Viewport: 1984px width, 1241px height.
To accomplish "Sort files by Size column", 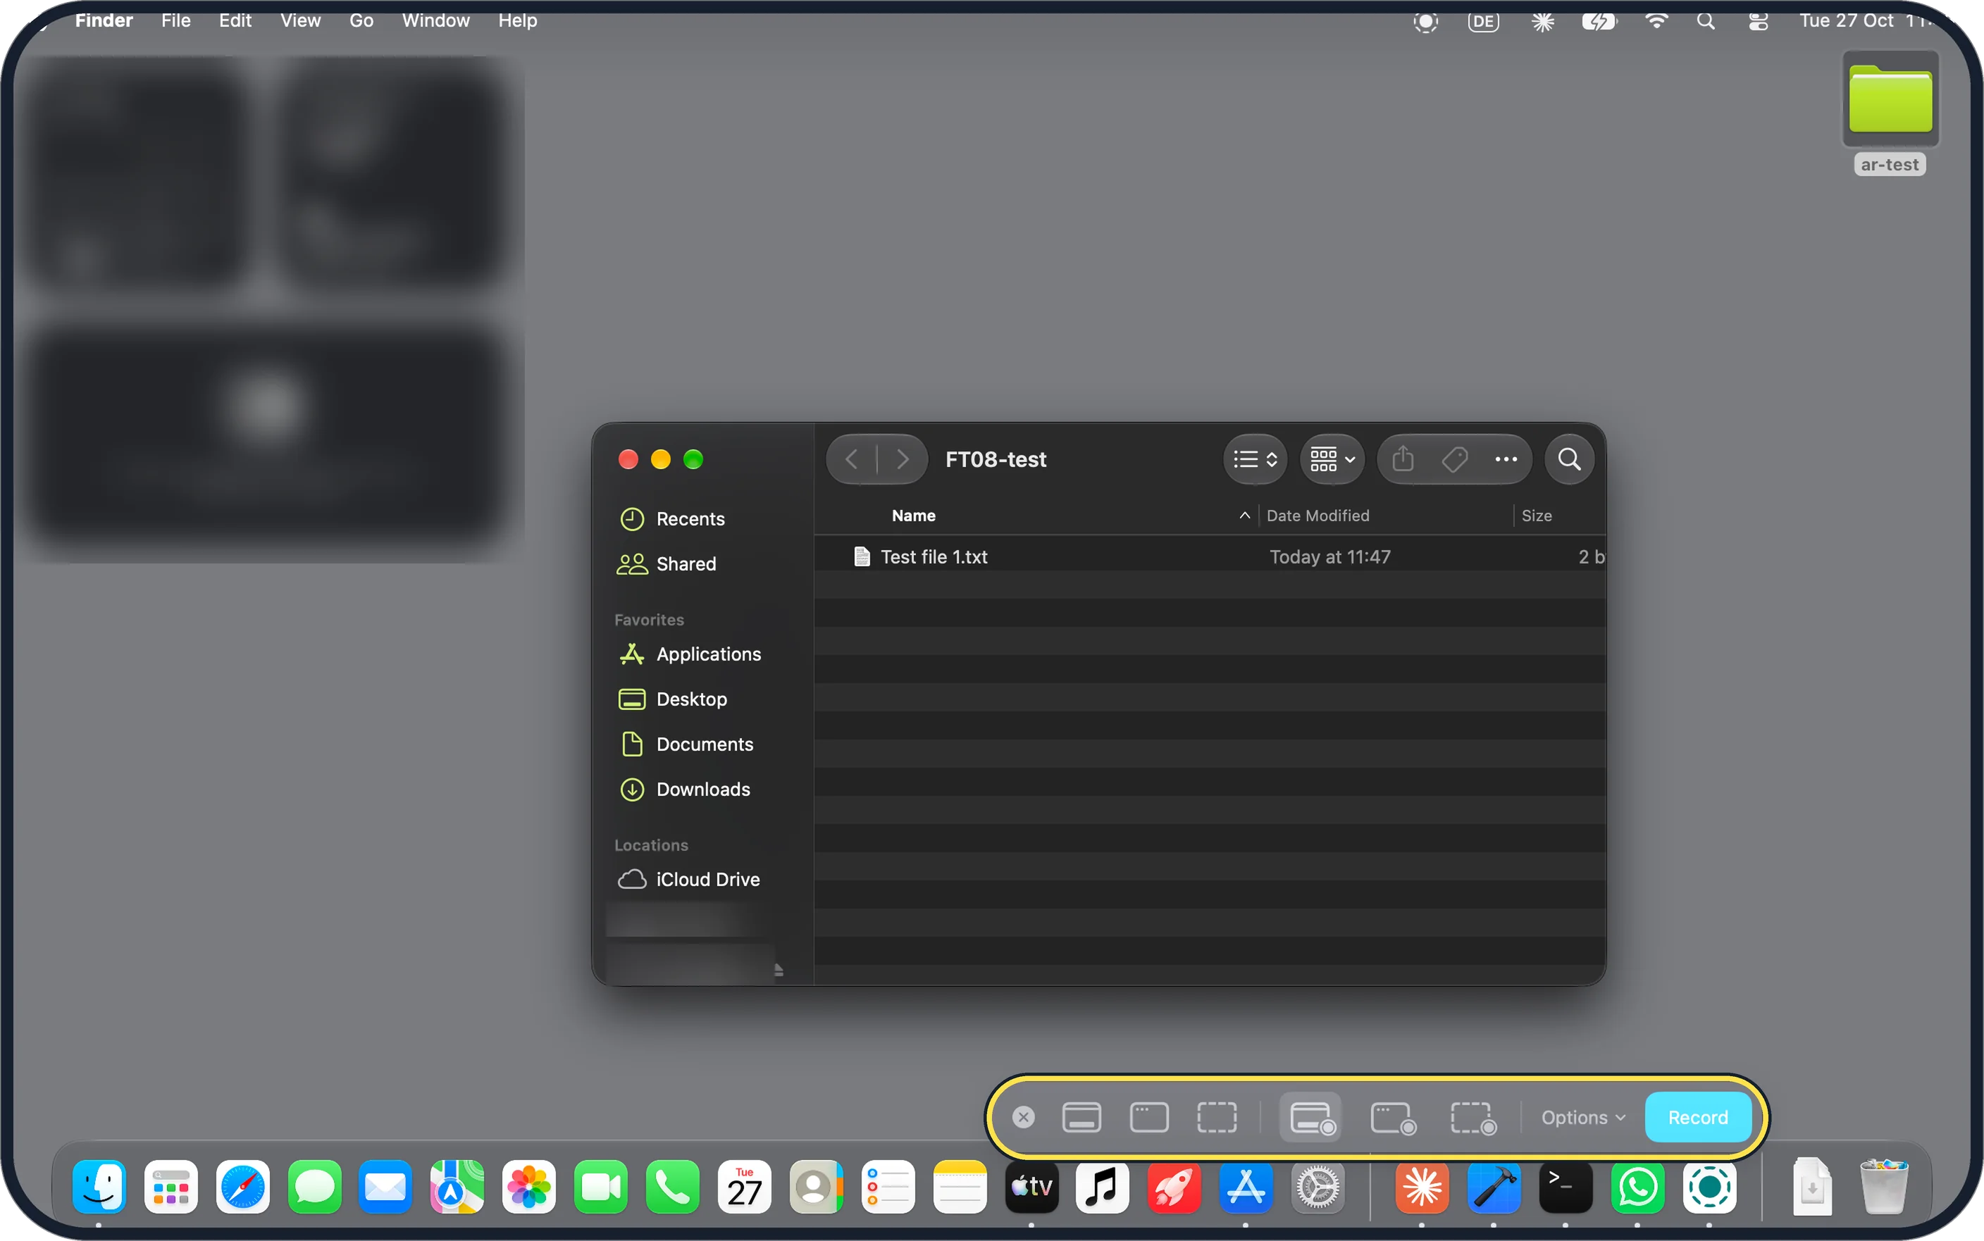I will tap(1536, 516).
